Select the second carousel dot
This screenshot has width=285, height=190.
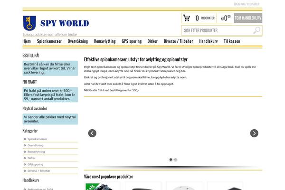point(175,160)
